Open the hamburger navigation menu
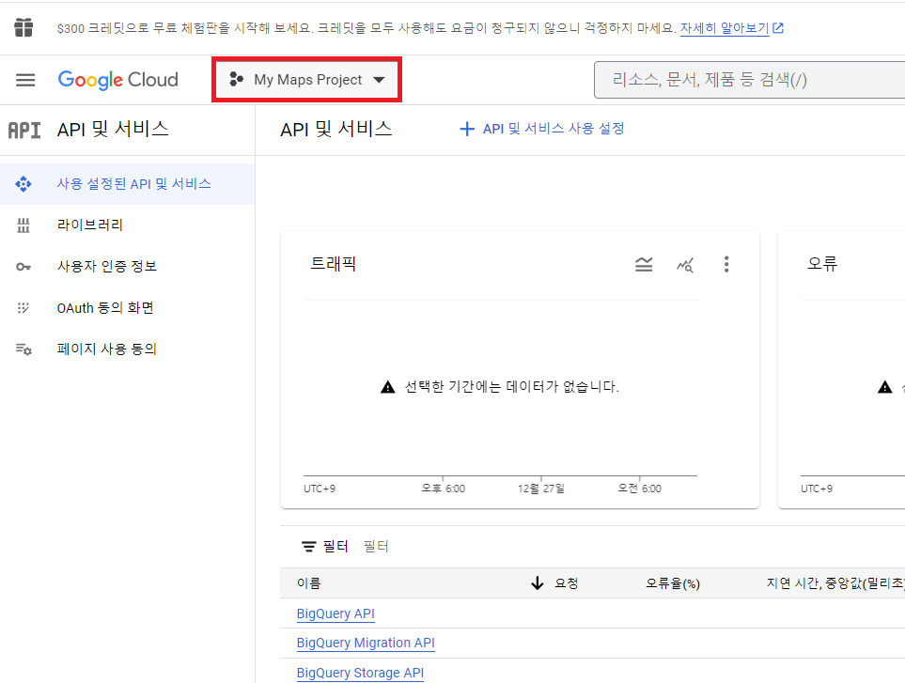 click(25, 80)
